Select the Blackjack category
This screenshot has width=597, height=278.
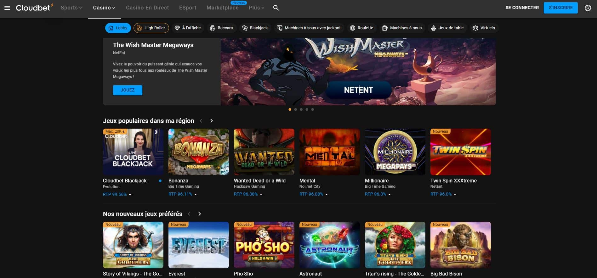click(x=255, y=28)
